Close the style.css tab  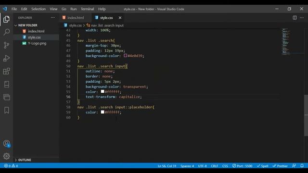tap(120, 18)
